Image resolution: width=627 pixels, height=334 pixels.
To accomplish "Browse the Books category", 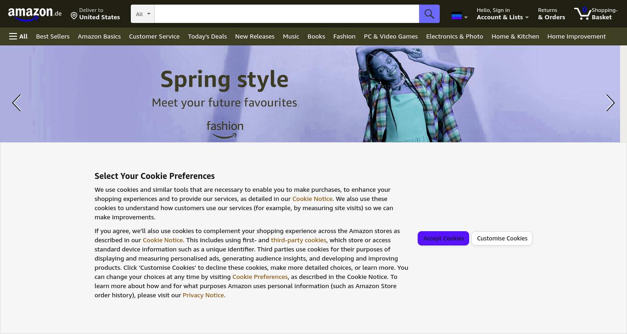I will [316, 36].
